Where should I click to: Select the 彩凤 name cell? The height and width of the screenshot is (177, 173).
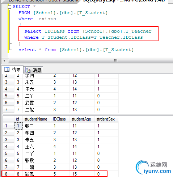tap(37, 174)
